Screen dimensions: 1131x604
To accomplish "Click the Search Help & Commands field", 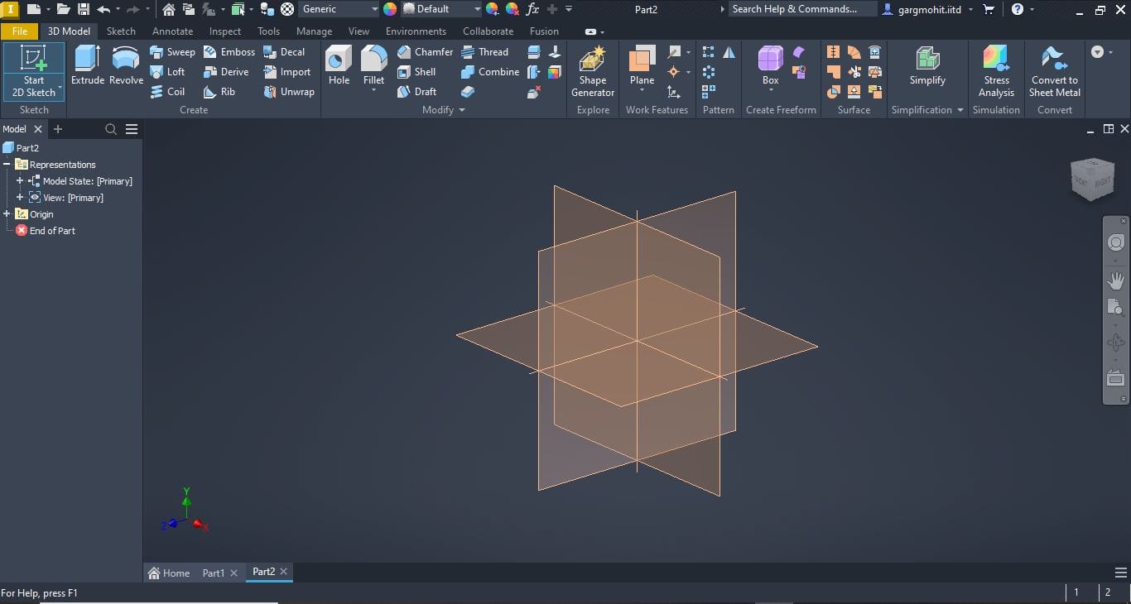I will click(801, 9).
